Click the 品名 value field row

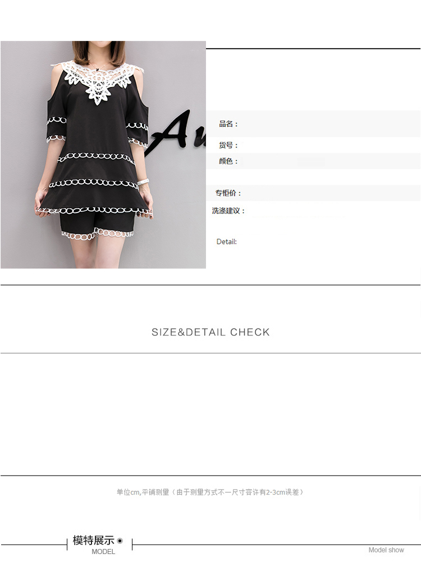click(x=313, y=124)
